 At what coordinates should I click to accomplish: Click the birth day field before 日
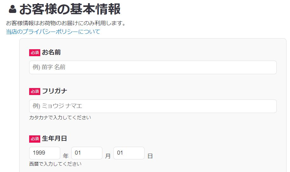[129, 153]
